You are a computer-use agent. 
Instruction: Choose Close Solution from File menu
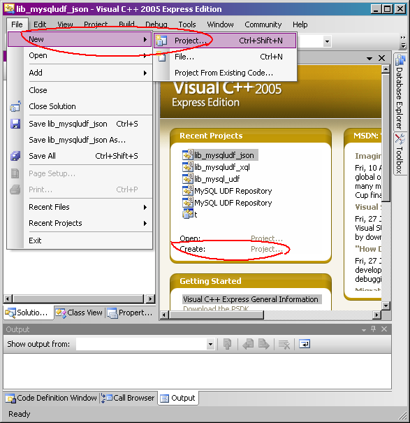[x=80, y=106]
